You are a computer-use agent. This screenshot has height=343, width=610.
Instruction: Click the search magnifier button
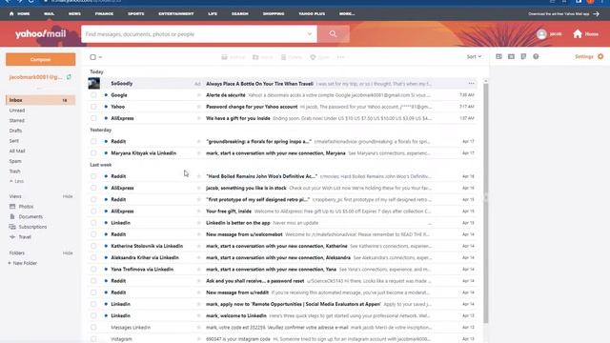coord(333,34)
